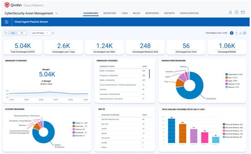Select the All tag toggle
Image resolution: width=251 pixels, height=154 pixels.
[x=22, y=33]
